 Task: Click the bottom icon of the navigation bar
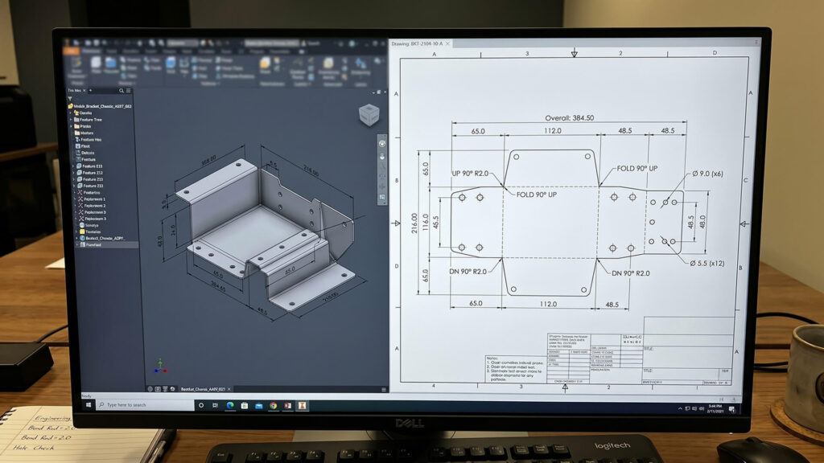pos(382,198)
